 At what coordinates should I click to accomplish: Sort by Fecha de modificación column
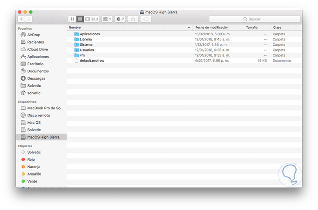click(x=218, y=27)
